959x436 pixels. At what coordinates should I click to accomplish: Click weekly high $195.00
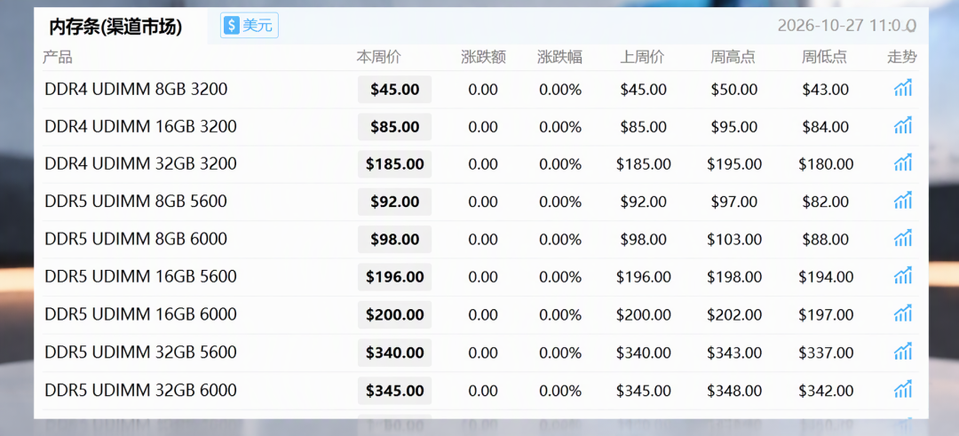coord(734,164)
